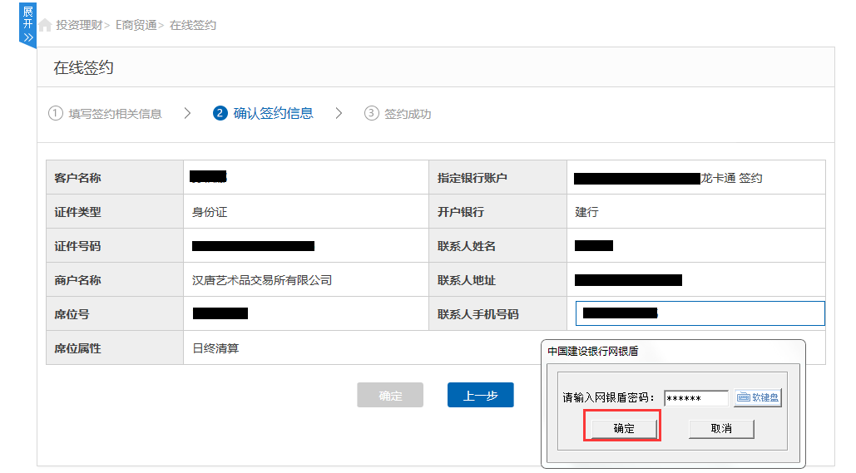This screenshot has width=856, height=473.
Task: Click the arrow chevron after step 1
Action: 187,113
